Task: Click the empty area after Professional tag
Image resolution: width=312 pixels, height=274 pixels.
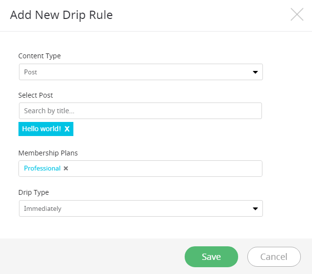Action: click(x=165, y=169)
